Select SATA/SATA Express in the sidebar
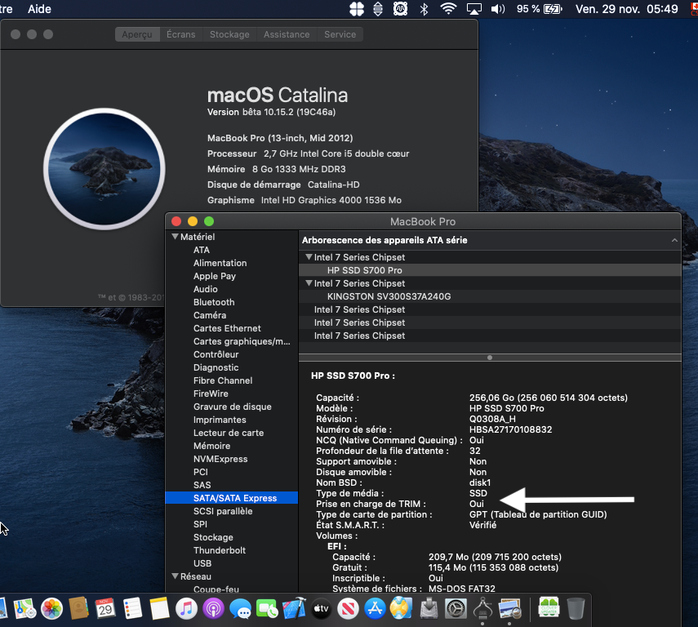Image resolution: width=698 pixels, height=627 pixels. 232,498
